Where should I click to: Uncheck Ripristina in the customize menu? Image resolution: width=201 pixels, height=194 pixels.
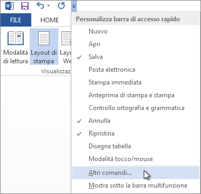(x=136, y=133)
